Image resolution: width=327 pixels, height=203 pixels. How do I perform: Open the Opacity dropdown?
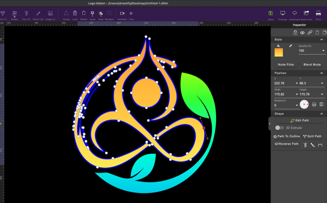point(323,51)
